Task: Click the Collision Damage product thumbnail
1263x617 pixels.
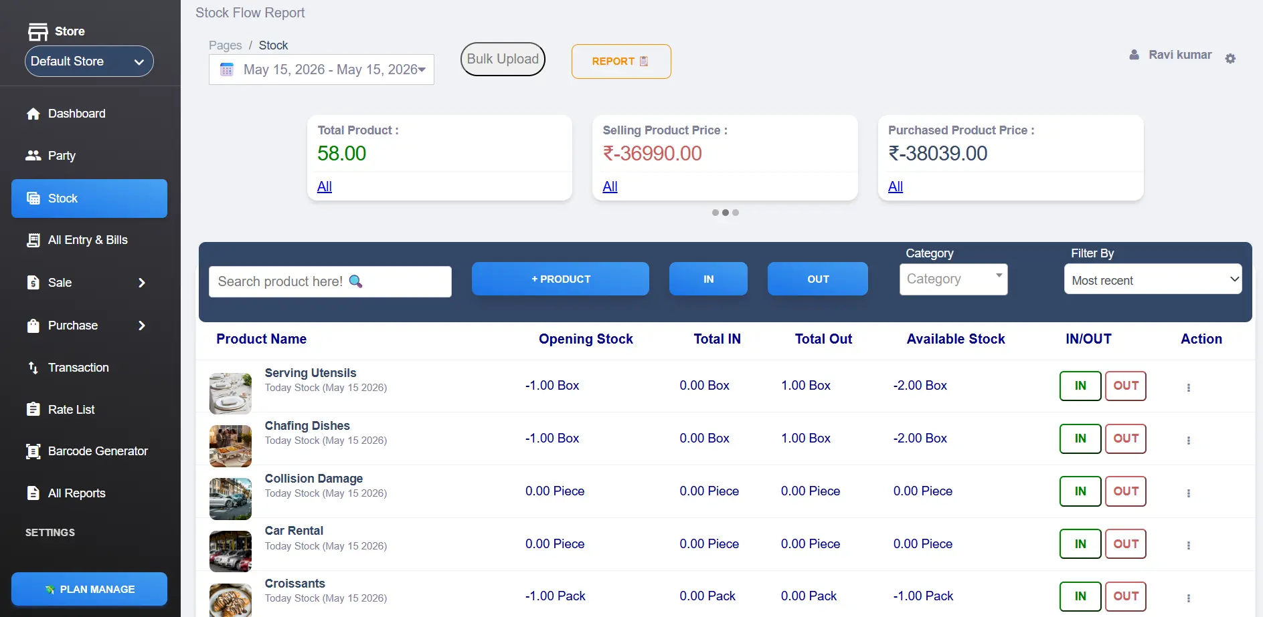Action: [x=230, y=499]
